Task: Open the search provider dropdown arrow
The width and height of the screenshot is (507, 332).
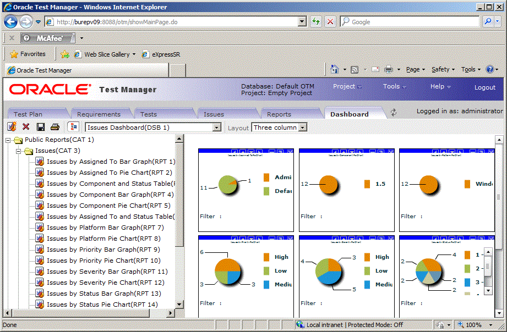Action: [x=497, y=21]
